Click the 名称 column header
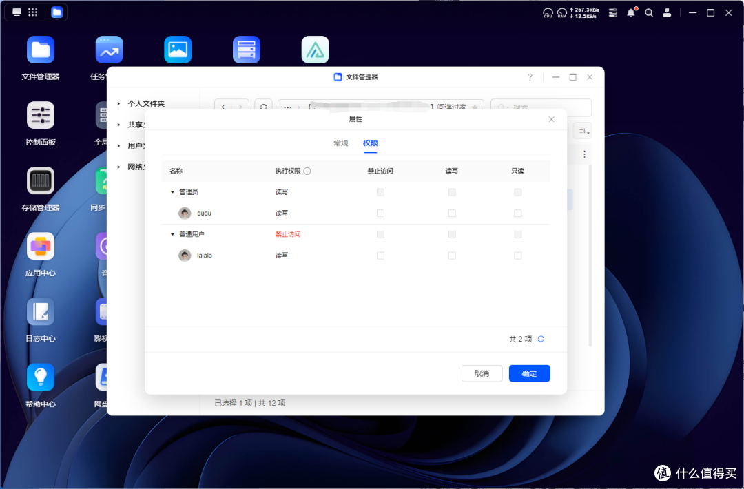 point(176,171)
